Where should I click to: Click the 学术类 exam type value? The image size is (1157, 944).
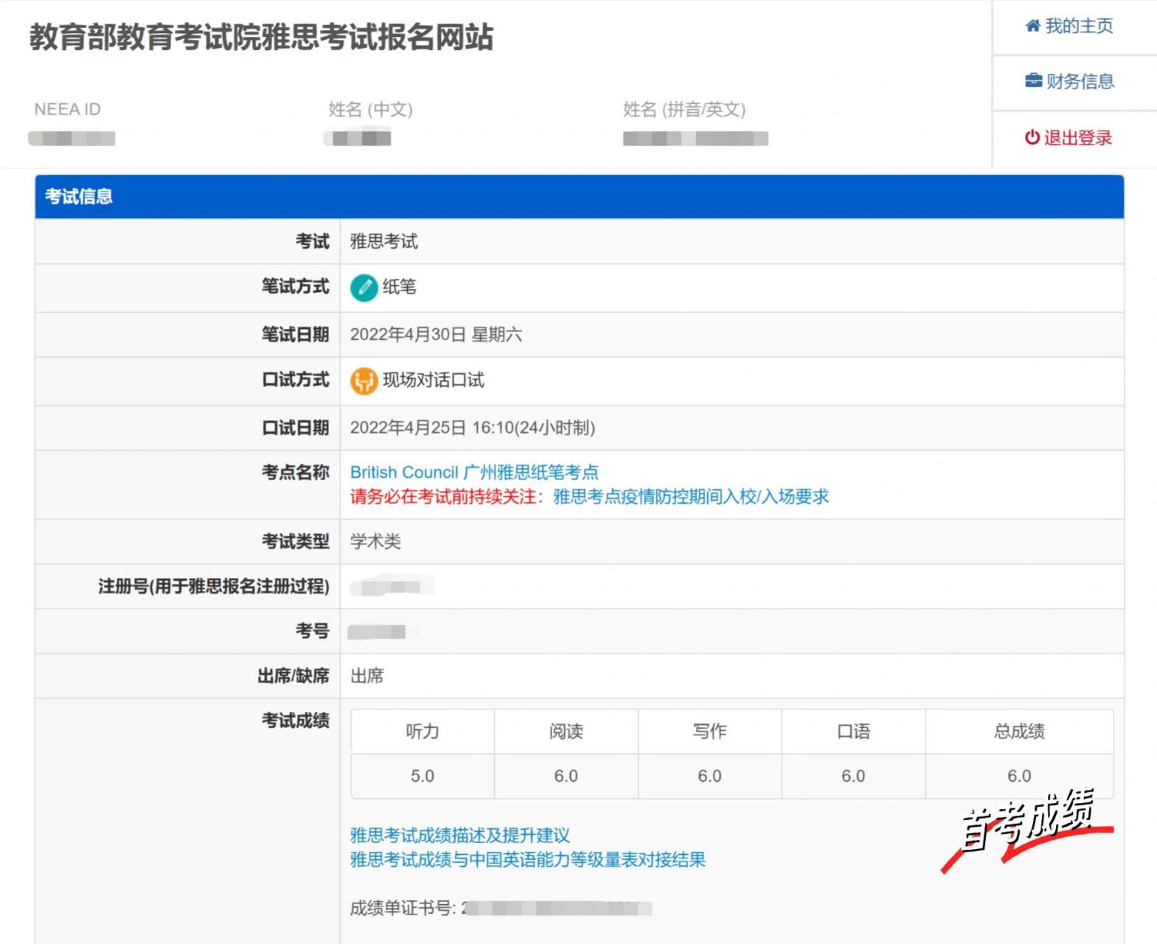click(x=375, y=542)
